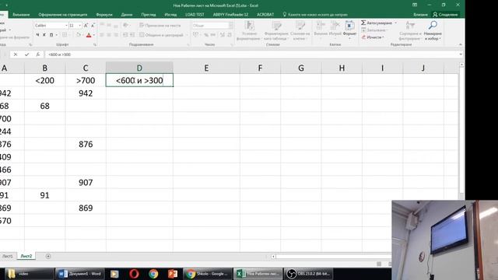Decrease the font size
The image size is (498, 280).
[93, 26]
